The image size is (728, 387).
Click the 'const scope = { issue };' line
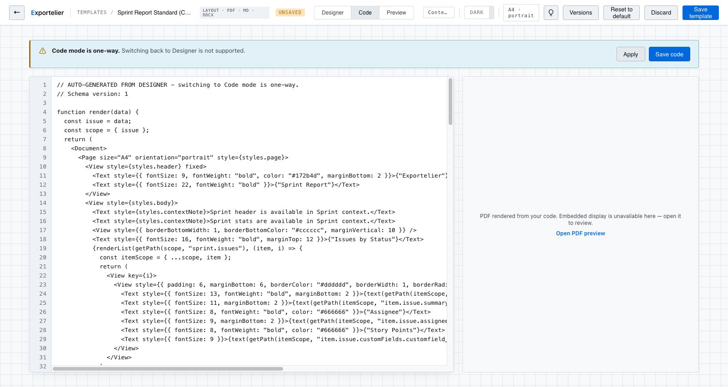pyautogui.click(x=106, y=130)
